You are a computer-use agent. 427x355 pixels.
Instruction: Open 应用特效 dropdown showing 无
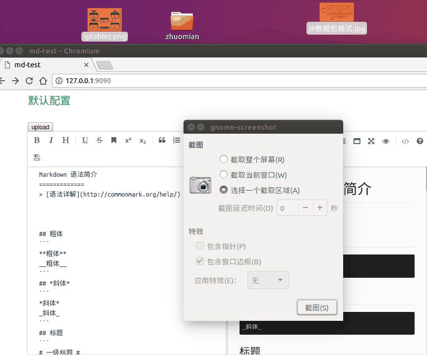[x=268, y=280]
